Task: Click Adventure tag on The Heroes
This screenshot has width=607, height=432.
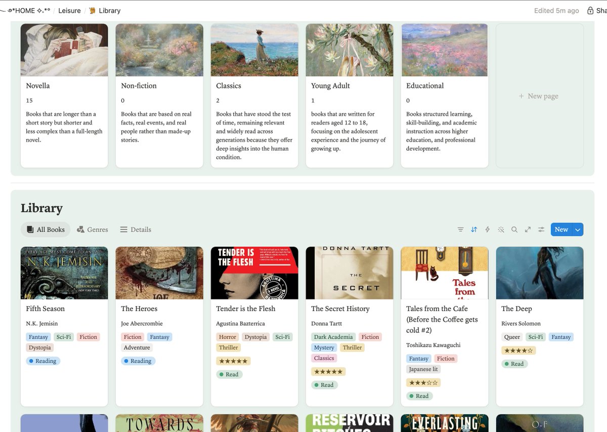Action: tap(137, 348)
